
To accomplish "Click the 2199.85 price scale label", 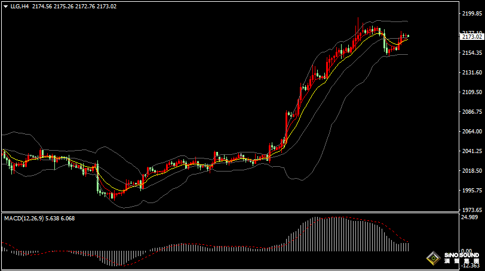I will [x=472, y=13].
